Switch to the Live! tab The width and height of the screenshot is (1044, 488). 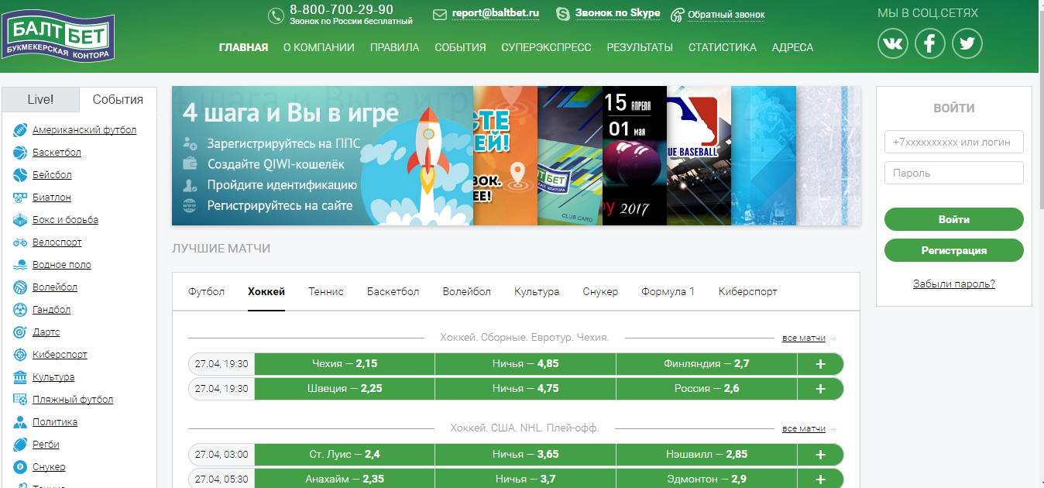click(x=40, y=99)
